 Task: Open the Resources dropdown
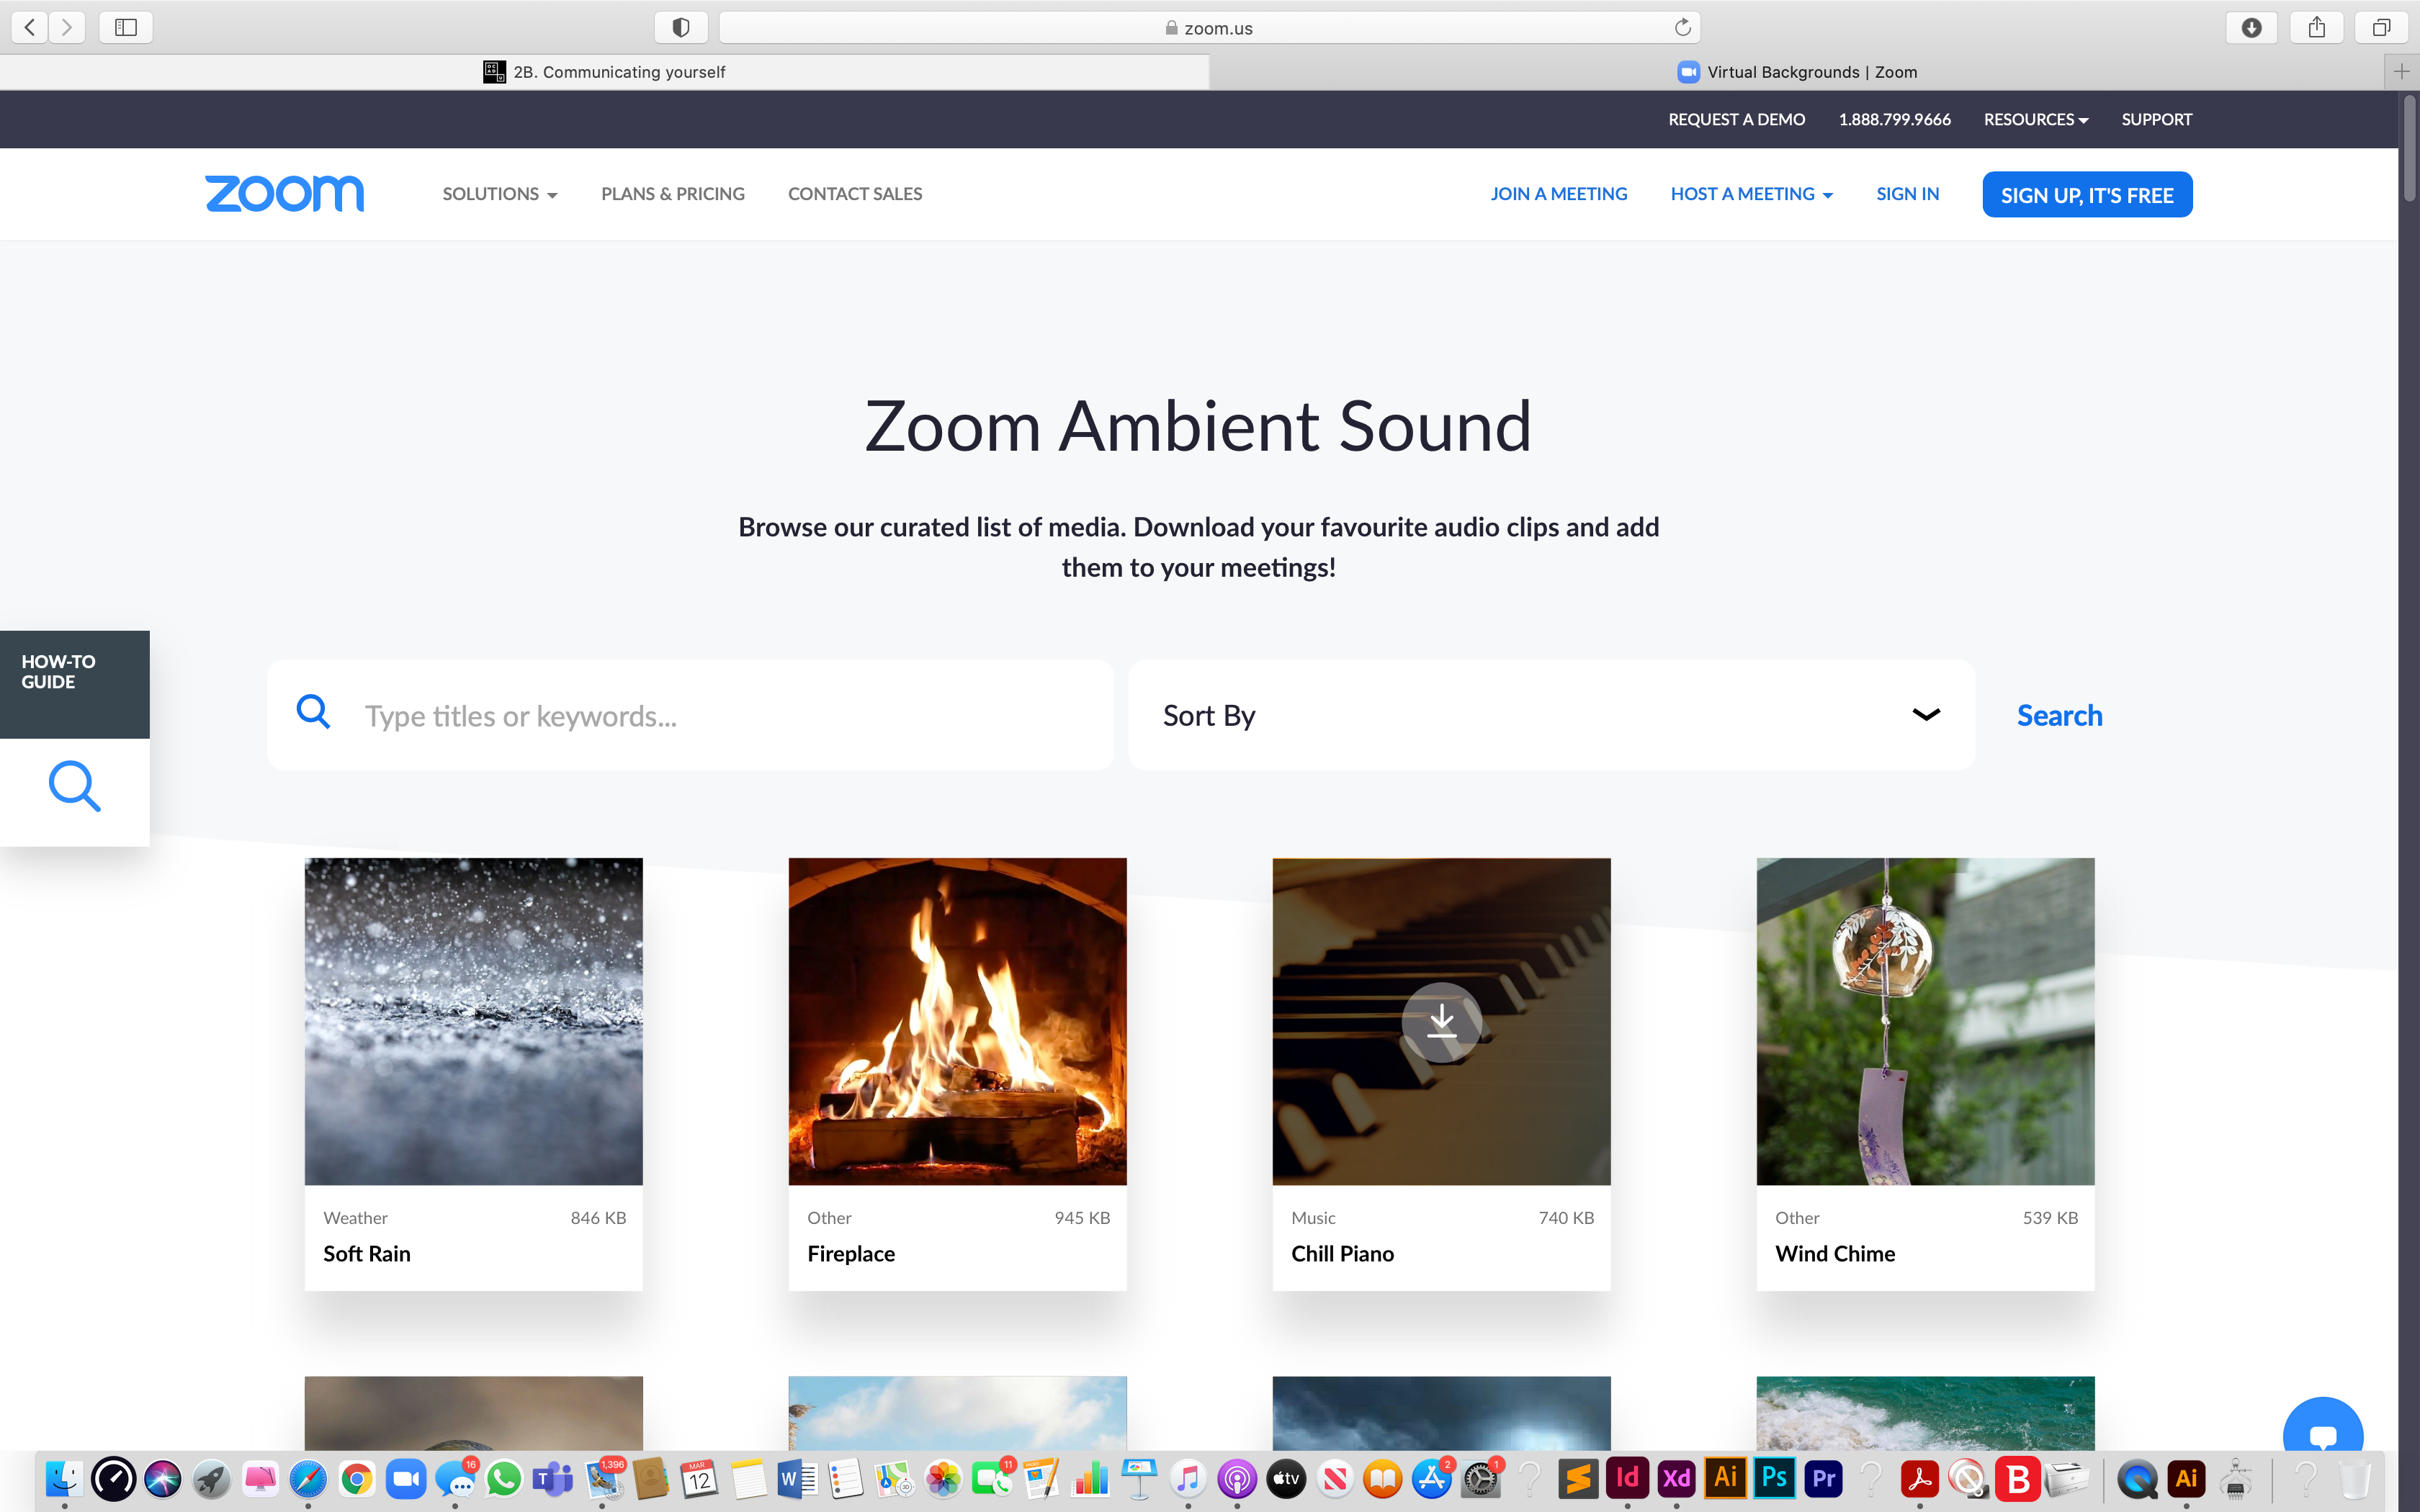tap(2035, 119)
